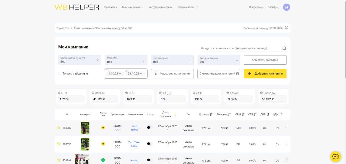Enable the Только избранные radio option
346x164 pixels.
click(x=59, y=74)
